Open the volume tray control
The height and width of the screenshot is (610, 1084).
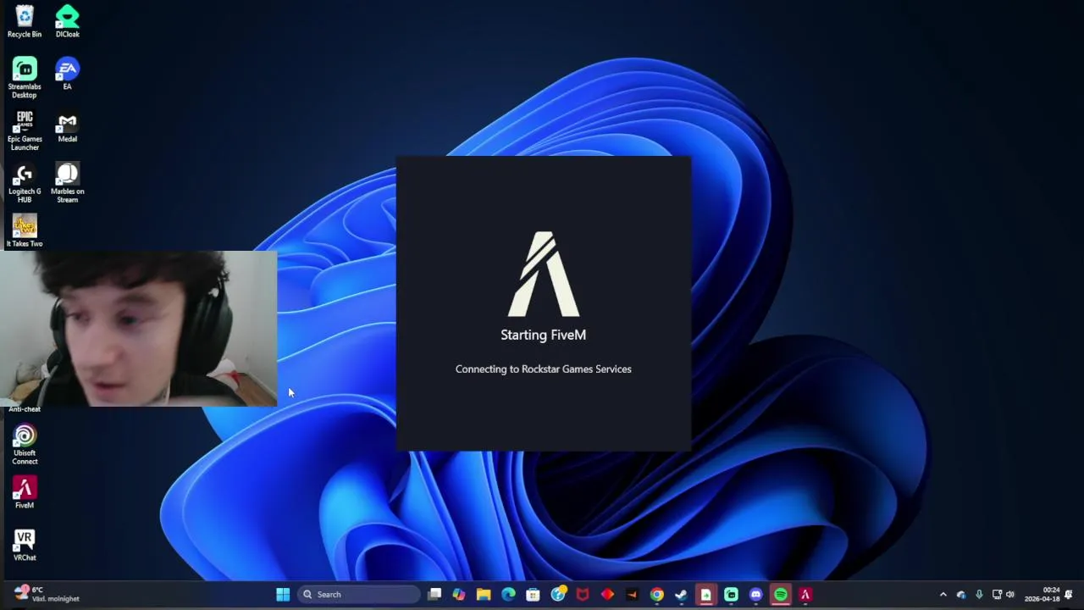1009,595
